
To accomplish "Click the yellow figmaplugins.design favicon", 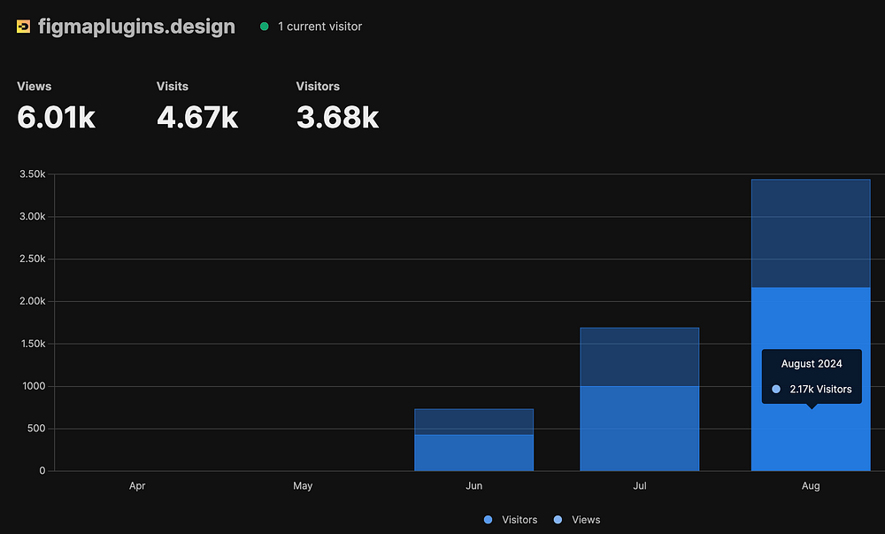I will point(23,27).
